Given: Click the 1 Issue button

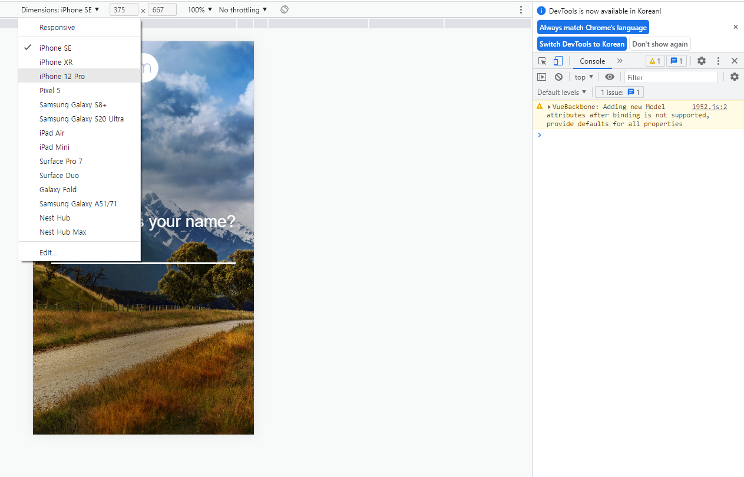Looking at the screenshot, I should click(619, 92).
